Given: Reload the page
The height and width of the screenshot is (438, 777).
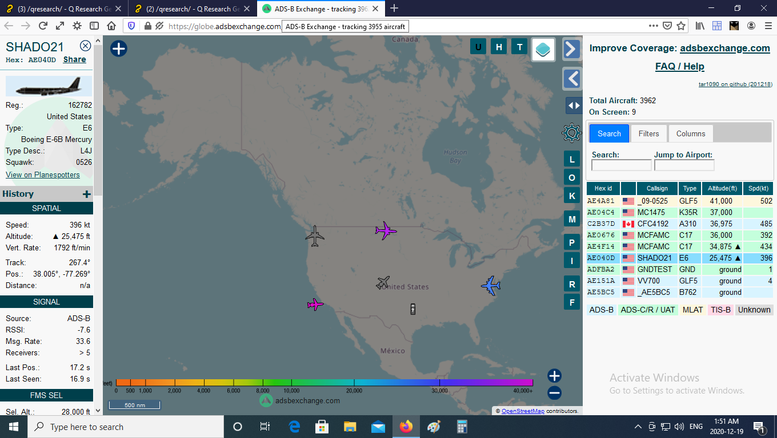Looking at the screenshot, I should pos(43,26).
